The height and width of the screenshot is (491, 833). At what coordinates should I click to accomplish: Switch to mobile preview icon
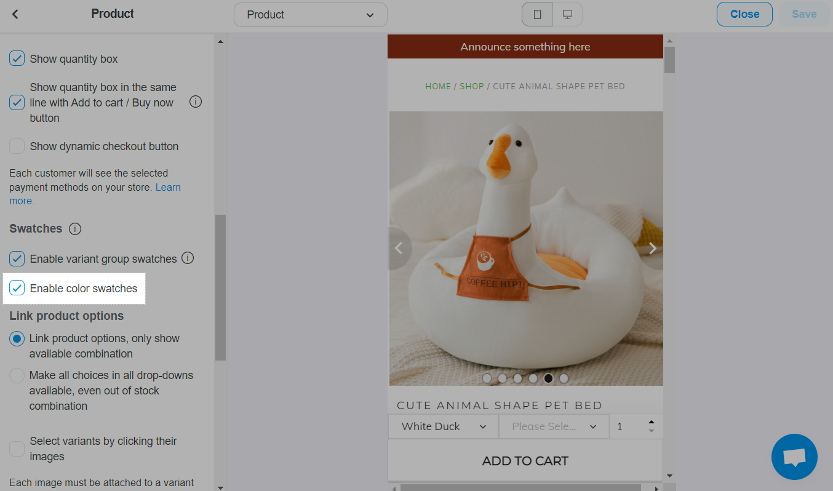coord(537,15)
